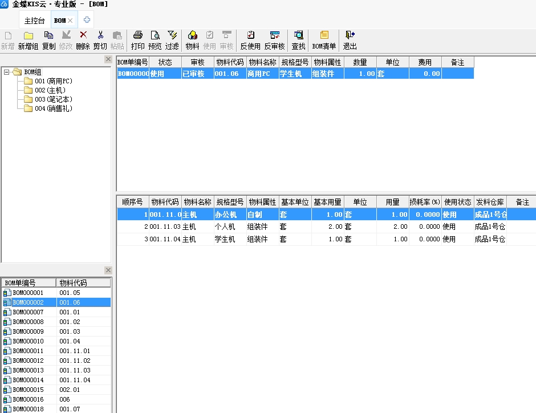
Task: Select BOM000016 in the list
Action: click(x=56, y=399)
